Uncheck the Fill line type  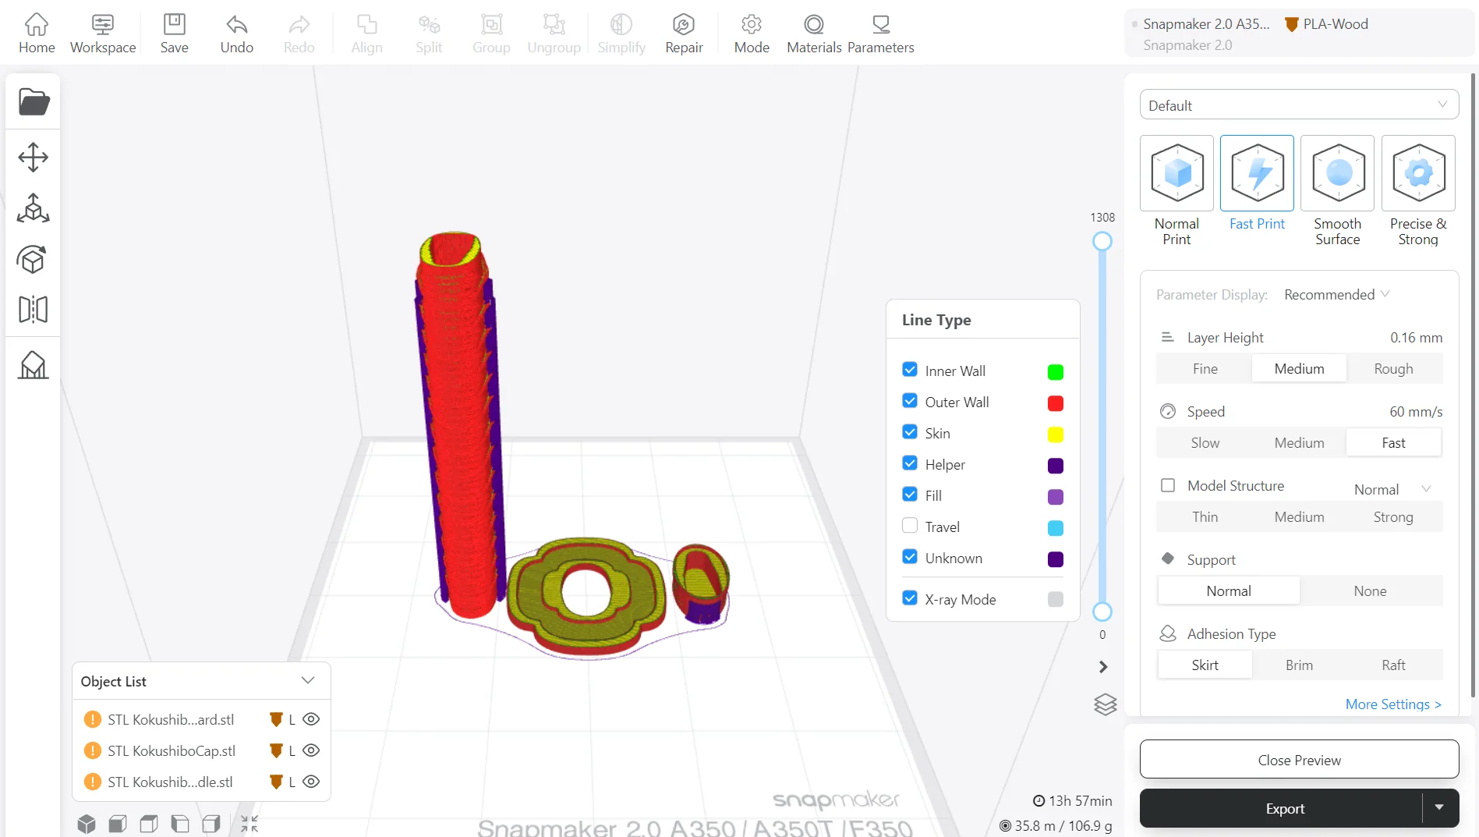click(910, 495)
